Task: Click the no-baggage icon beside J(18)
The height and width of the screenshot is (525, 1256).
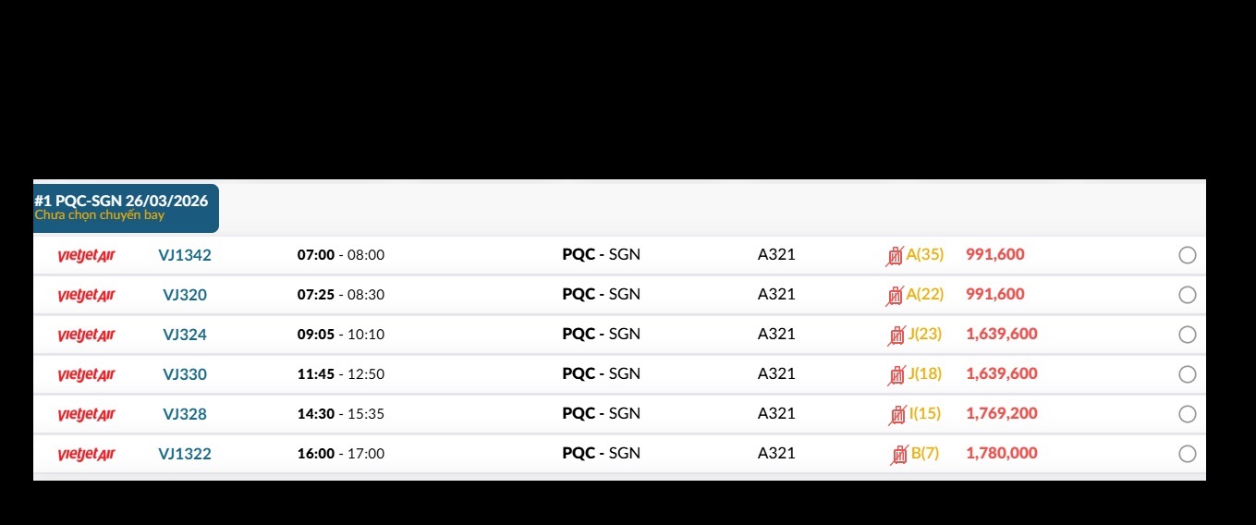Action: pos(896,375)
